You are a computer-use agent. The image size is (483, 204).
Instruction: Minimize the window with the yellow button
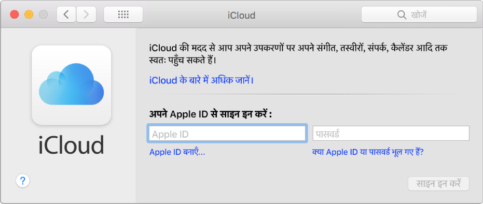coord(29,14)
